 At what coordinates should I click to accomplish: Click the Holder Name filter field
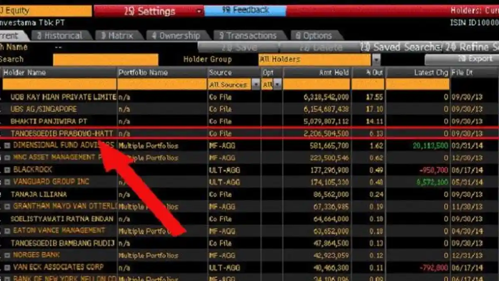(x=59, y=85)
